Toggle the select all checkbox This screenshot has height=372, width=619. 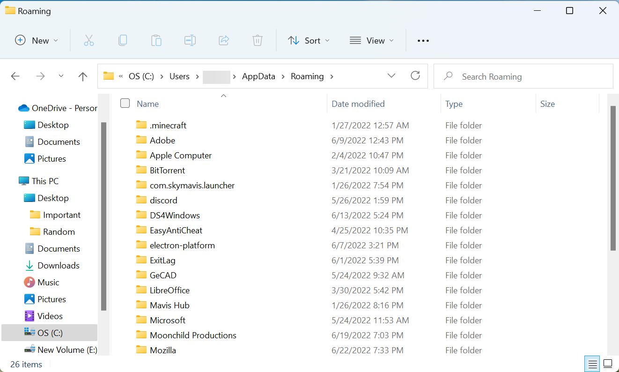click(125, 104)
